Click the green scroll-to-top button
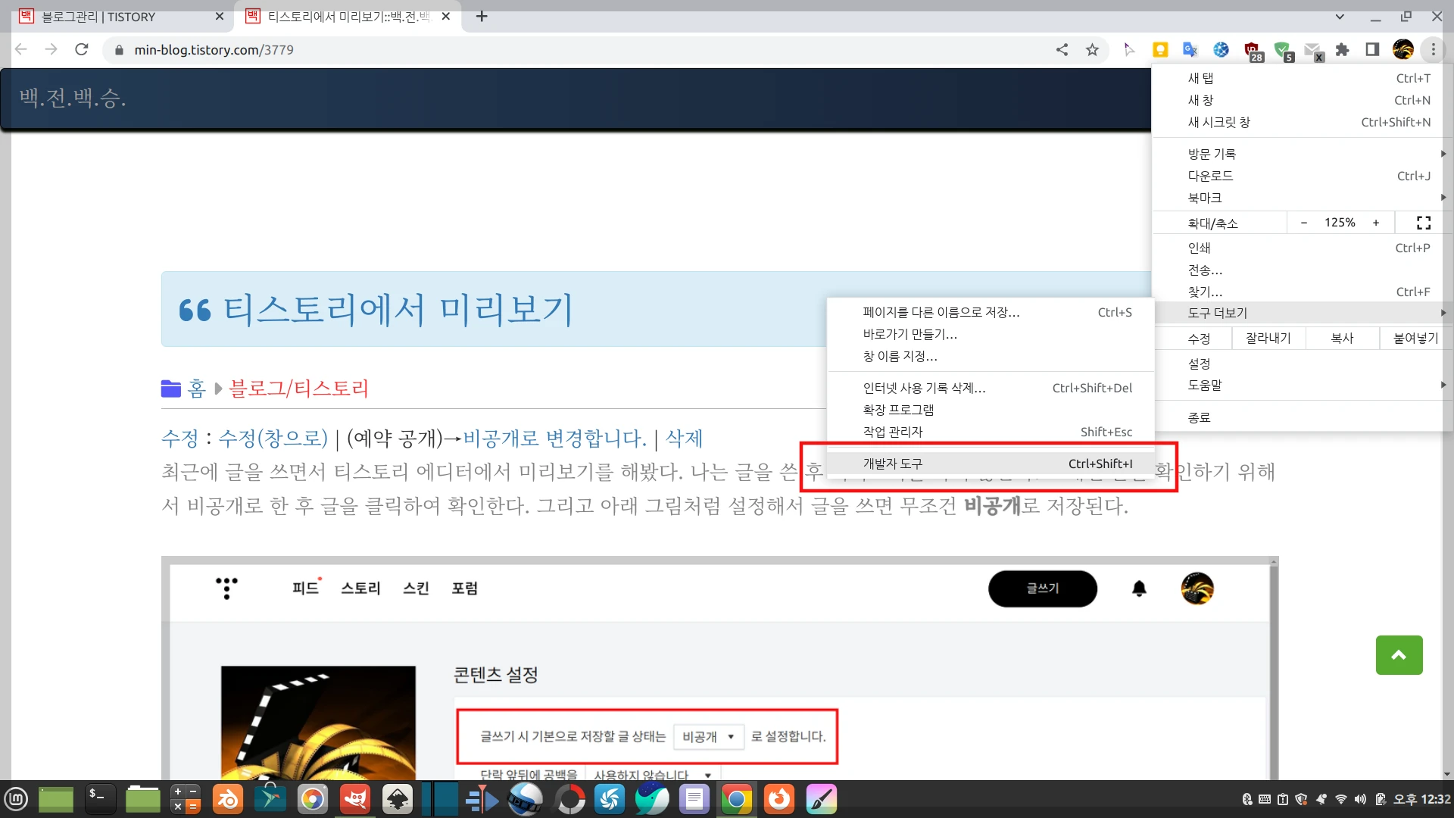This screenshot has height=818, width=1454. point(1399,654)
